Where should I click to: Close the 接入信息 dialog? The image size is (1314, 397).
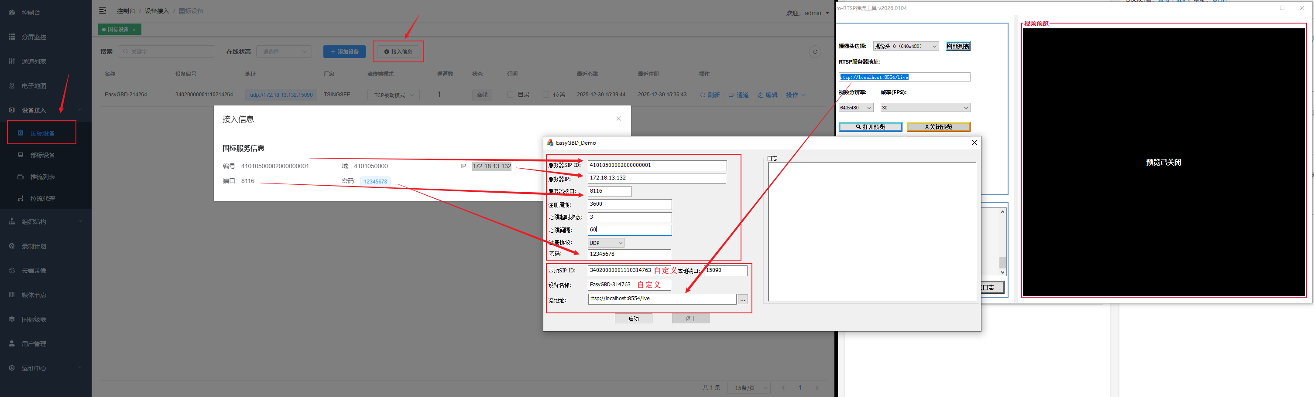point(619,119)
